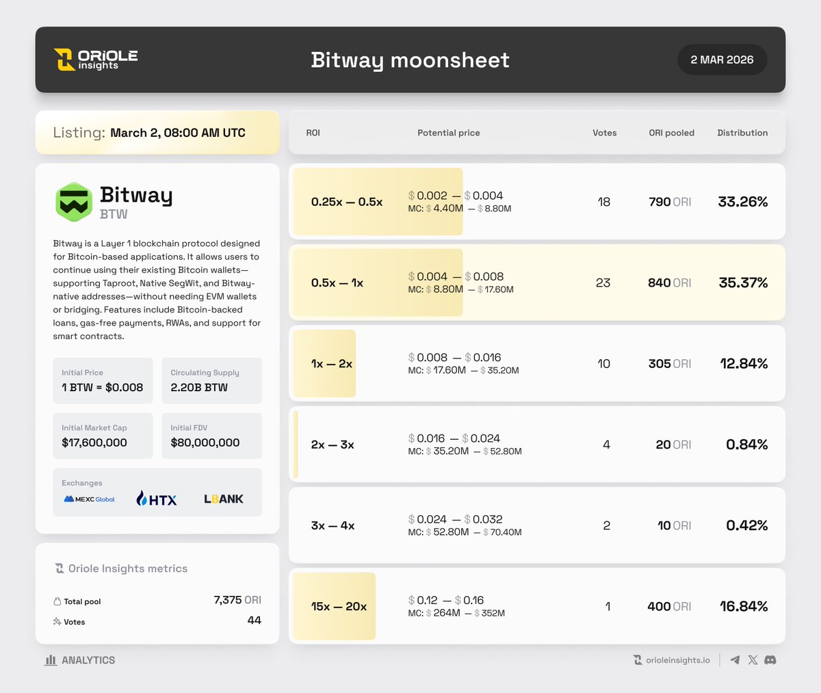The image size is (821, 693).
Task: Click the LBANK exchange logo
Action: [x=224, y=499]
